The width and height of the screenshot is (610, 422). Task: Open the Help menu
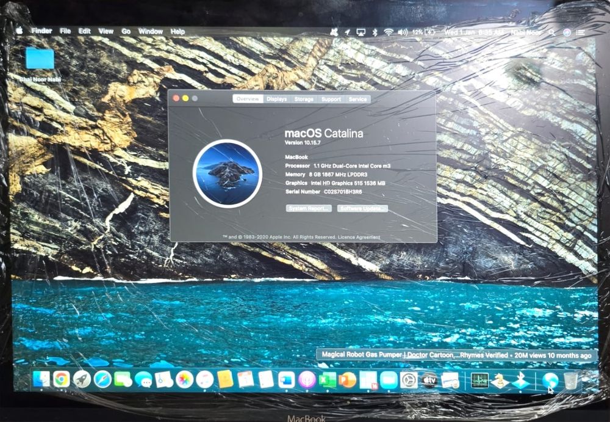coord(178,32)
